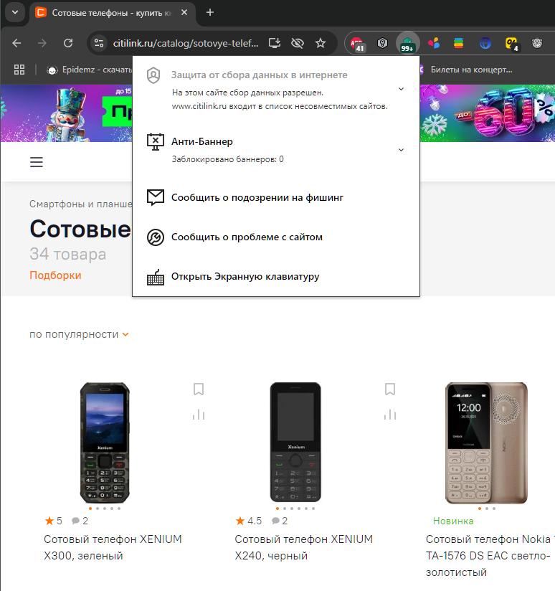Viewport: 555px width, 591px height.
Task: Open the apps grid in bookmarks bar
Action: [x=19, y=70]
